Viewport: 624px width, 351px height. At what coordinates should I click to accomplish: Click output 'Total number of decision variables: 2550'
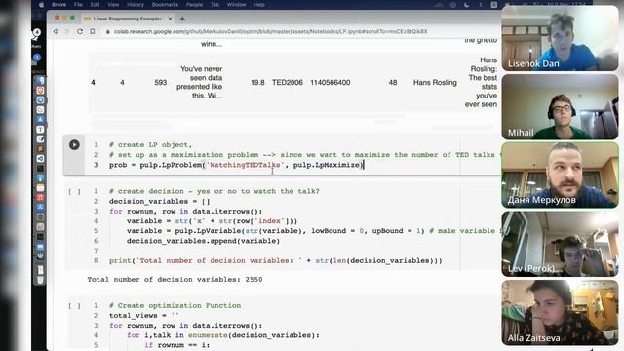(x=175, y=280)
